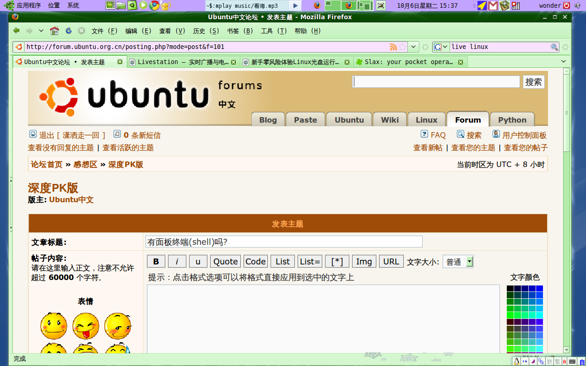
Task: Pick the pure blue top-row color swatch
Action: (x=540, y=288)
